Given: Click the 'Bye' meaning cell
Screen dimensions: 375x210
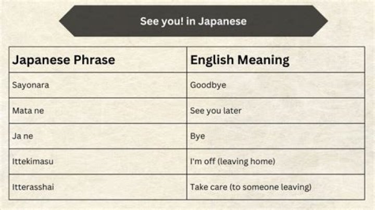Looking at the screenshot, I should pyautogui.click(x=276, y=136).
